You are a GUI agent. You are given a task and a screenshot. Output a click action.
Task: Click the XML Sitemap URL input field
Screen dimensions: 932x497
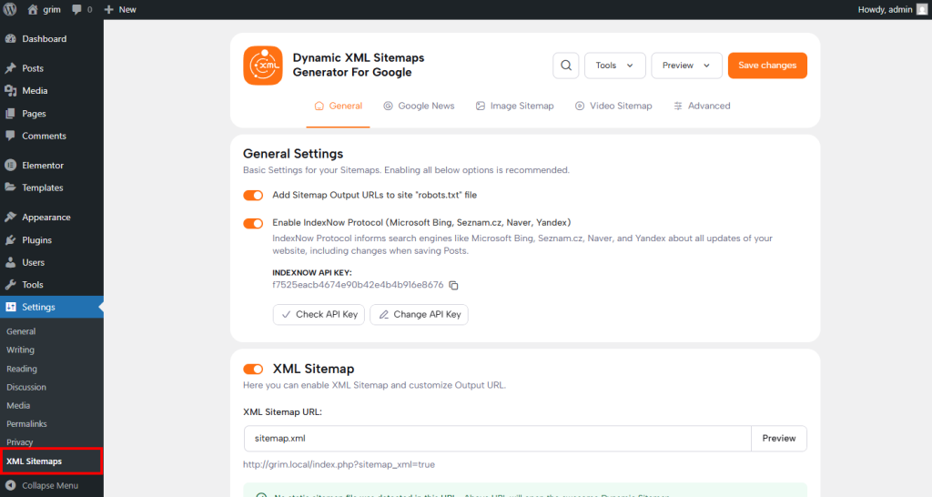point(498,438)
